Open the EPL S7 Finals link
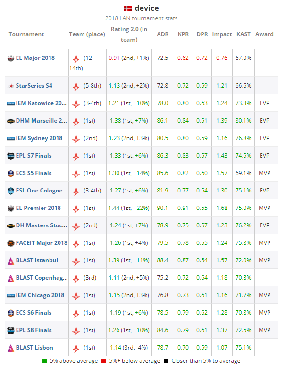The width and height of the screenshot is (286, 367). pos(34,155)
